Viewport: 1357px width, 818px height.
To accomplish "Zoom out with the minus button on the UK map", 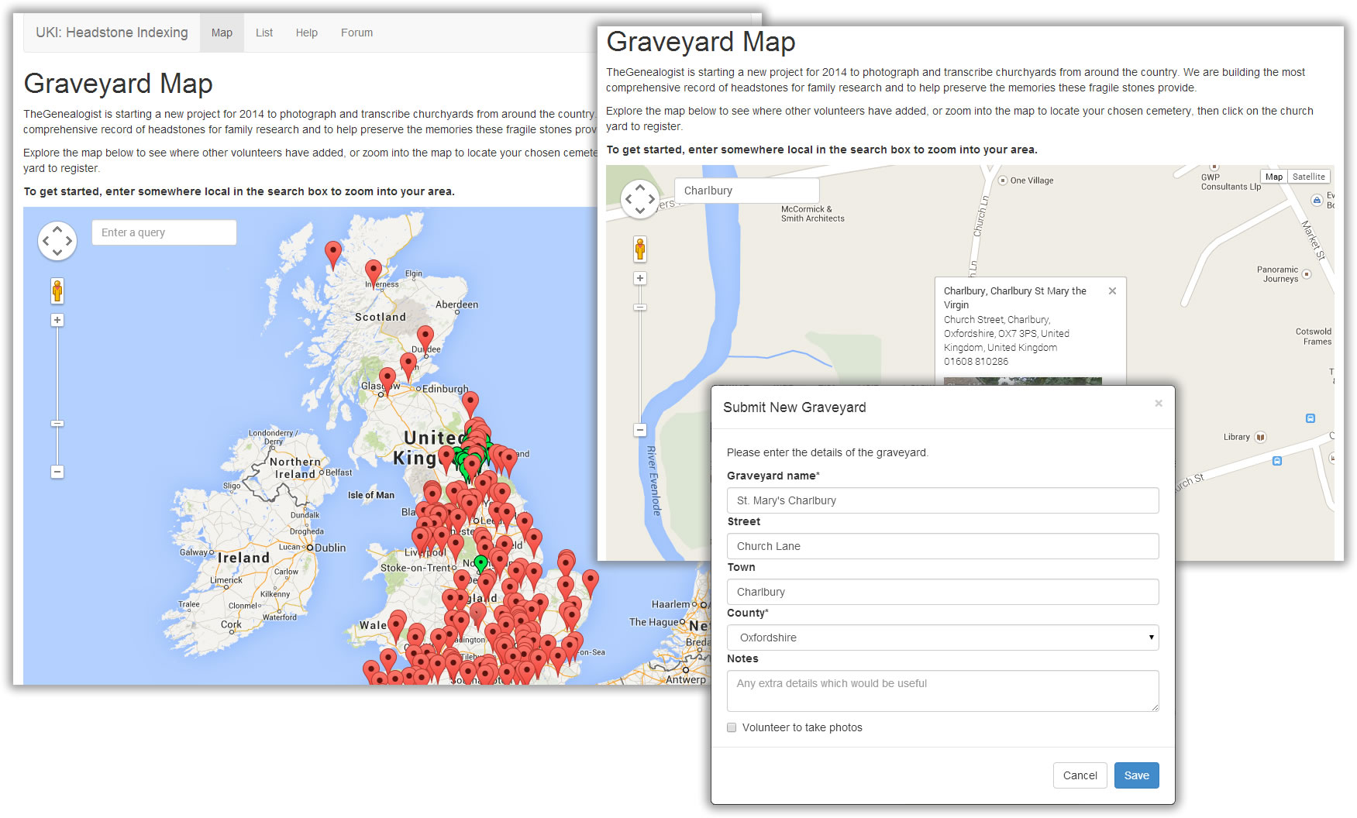I will [x=57, y=472].
